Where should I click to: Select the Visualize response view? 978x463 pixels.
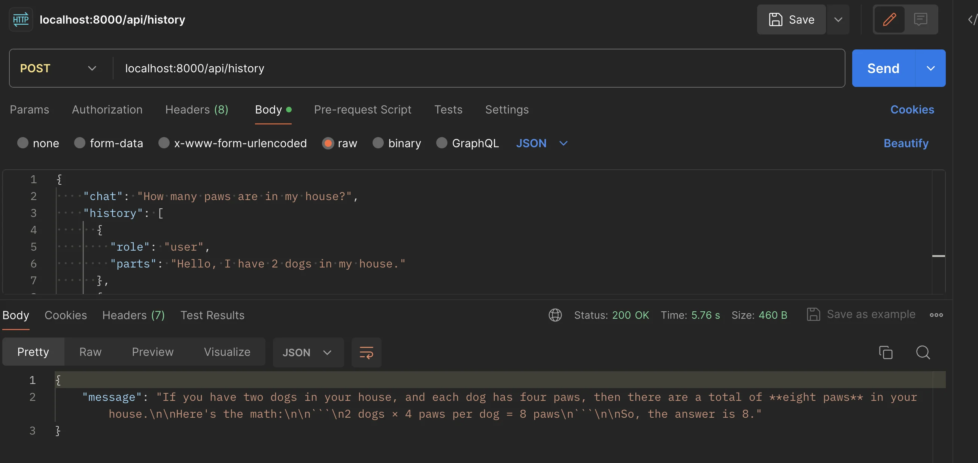point(227,352)
